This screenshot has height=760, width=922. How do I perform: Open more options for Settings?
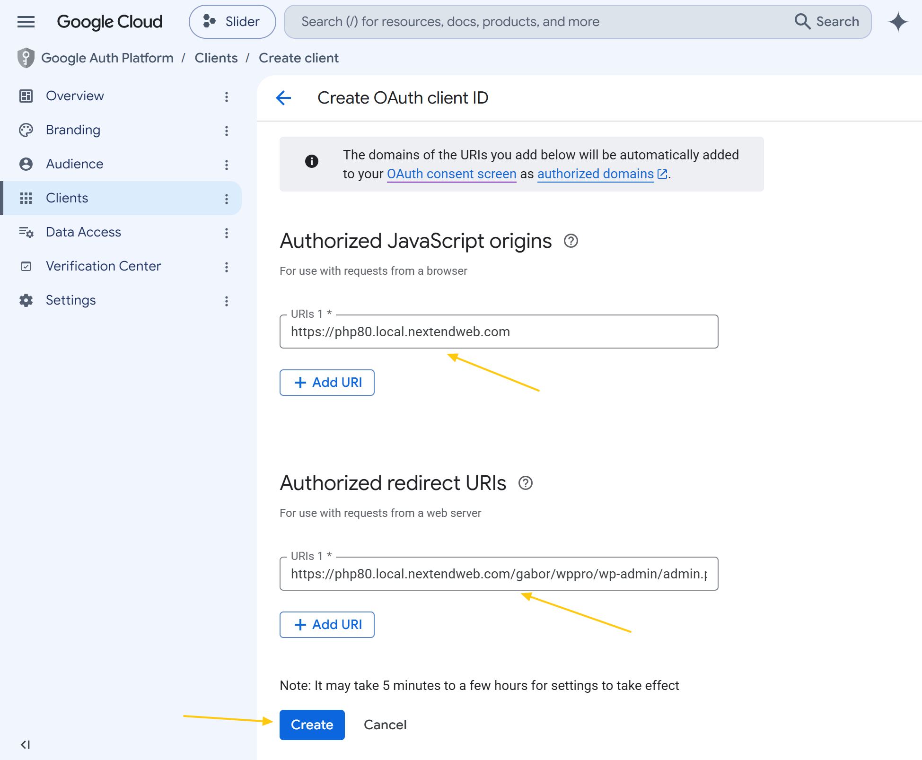(227, 301)
